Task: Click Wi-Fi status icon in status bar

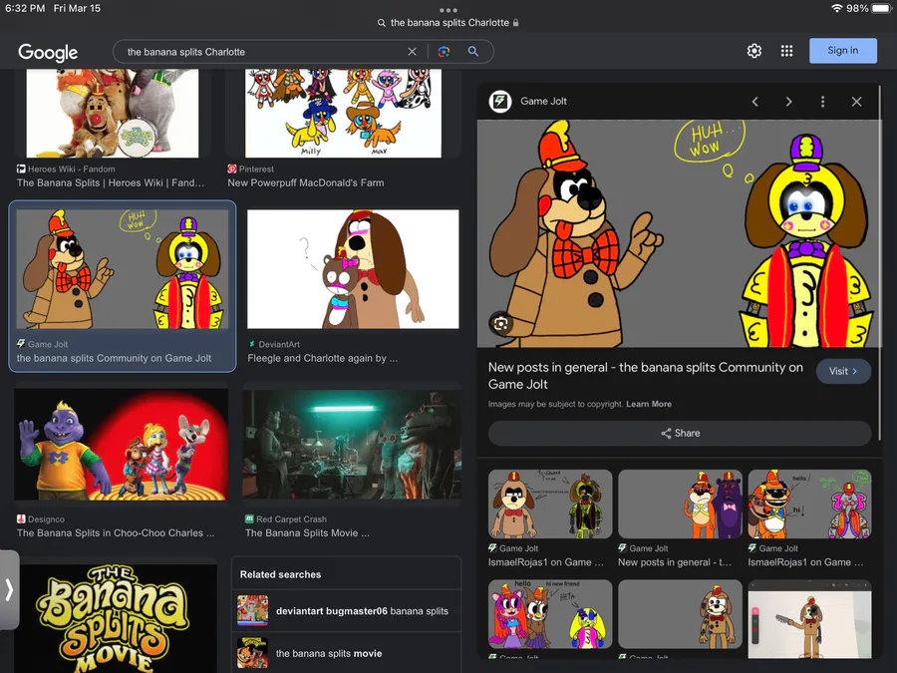Action: 837,8
